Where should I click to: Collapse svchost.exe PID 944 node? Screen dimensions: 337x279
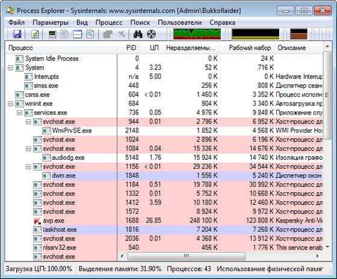coord(28,122)
